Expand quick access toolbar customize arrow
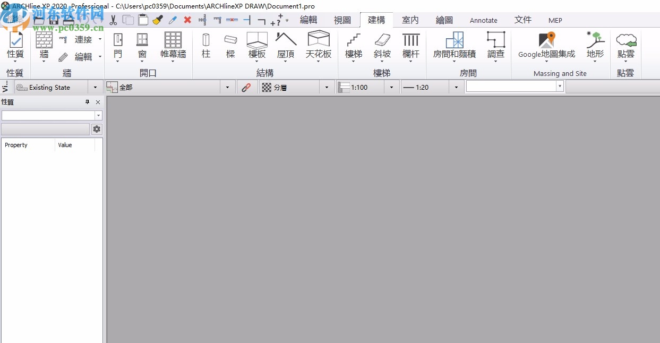 click(x=287, y=21)
